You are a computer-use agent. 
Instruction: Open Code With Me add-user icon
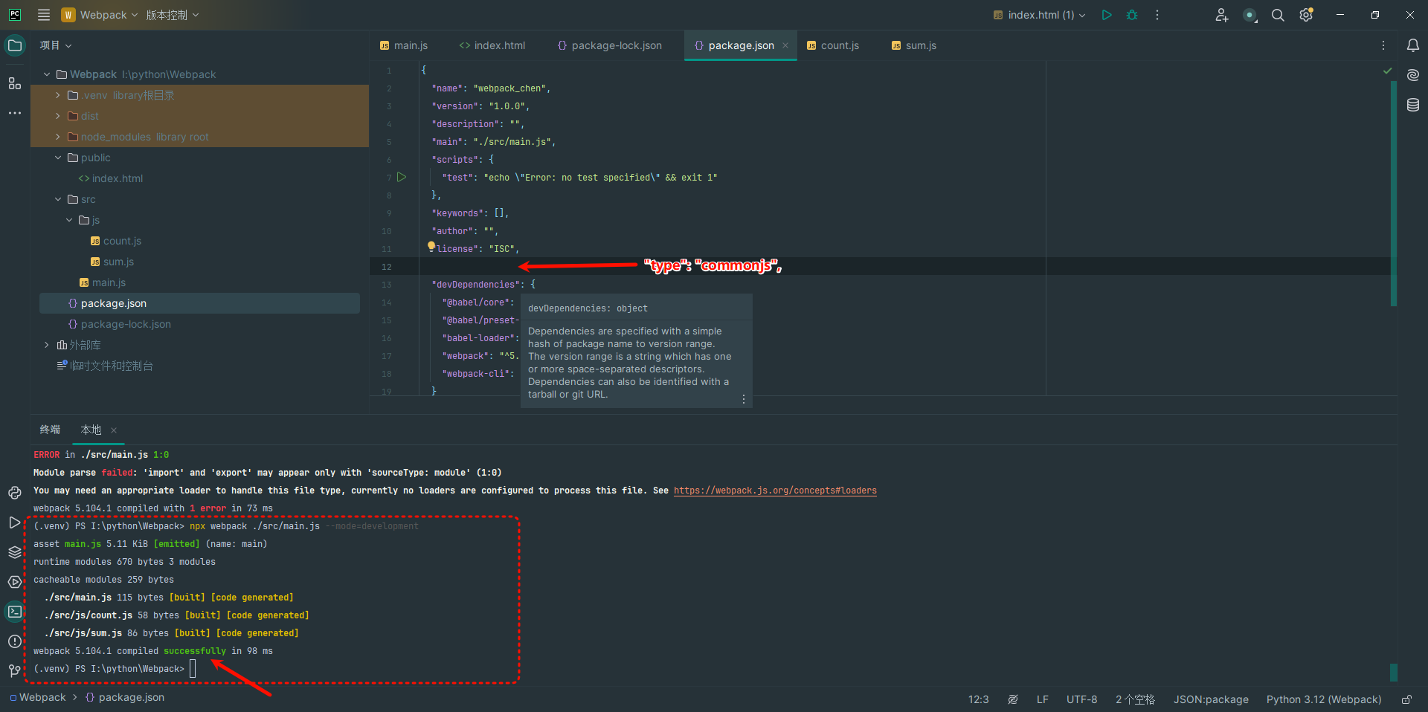coord(1221,15)
